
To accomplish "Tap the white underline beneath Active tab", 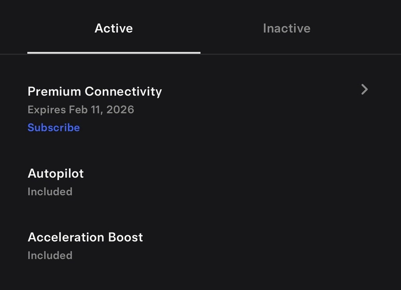I will click(x=114, y=52).
